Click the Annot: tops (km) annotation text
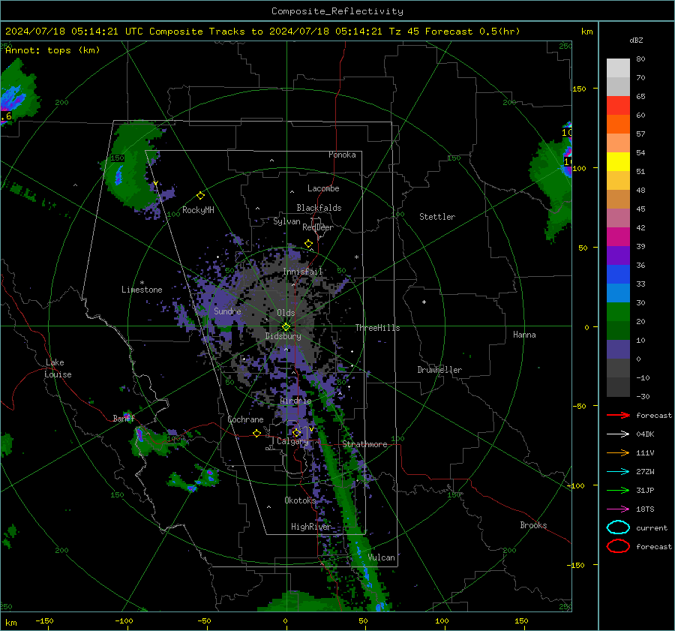Image resolution: width=675 pixels, height=631 pixels. point(52,50)
